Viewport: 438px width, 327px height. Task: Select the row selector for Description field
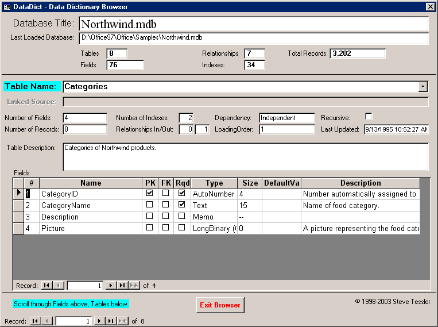click(x=18, y=217)
